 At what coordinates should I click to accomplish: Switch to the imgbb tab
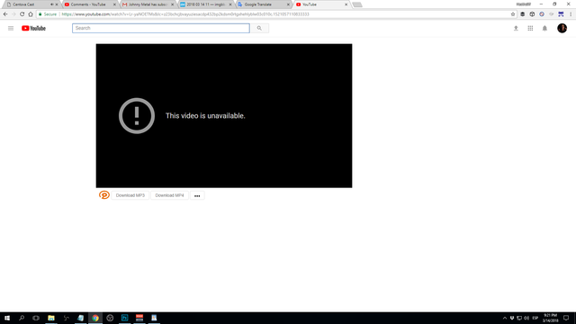205,4
